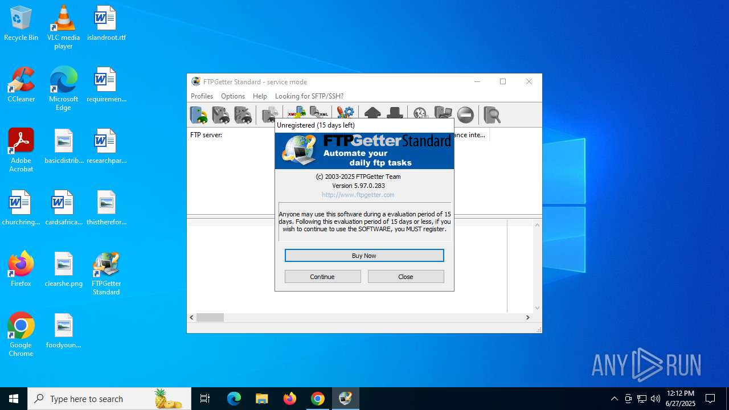Image resolution: width=729 pixels, height=410 pixels.
Task: Select the churchring... desktop document
Action: 21,208
